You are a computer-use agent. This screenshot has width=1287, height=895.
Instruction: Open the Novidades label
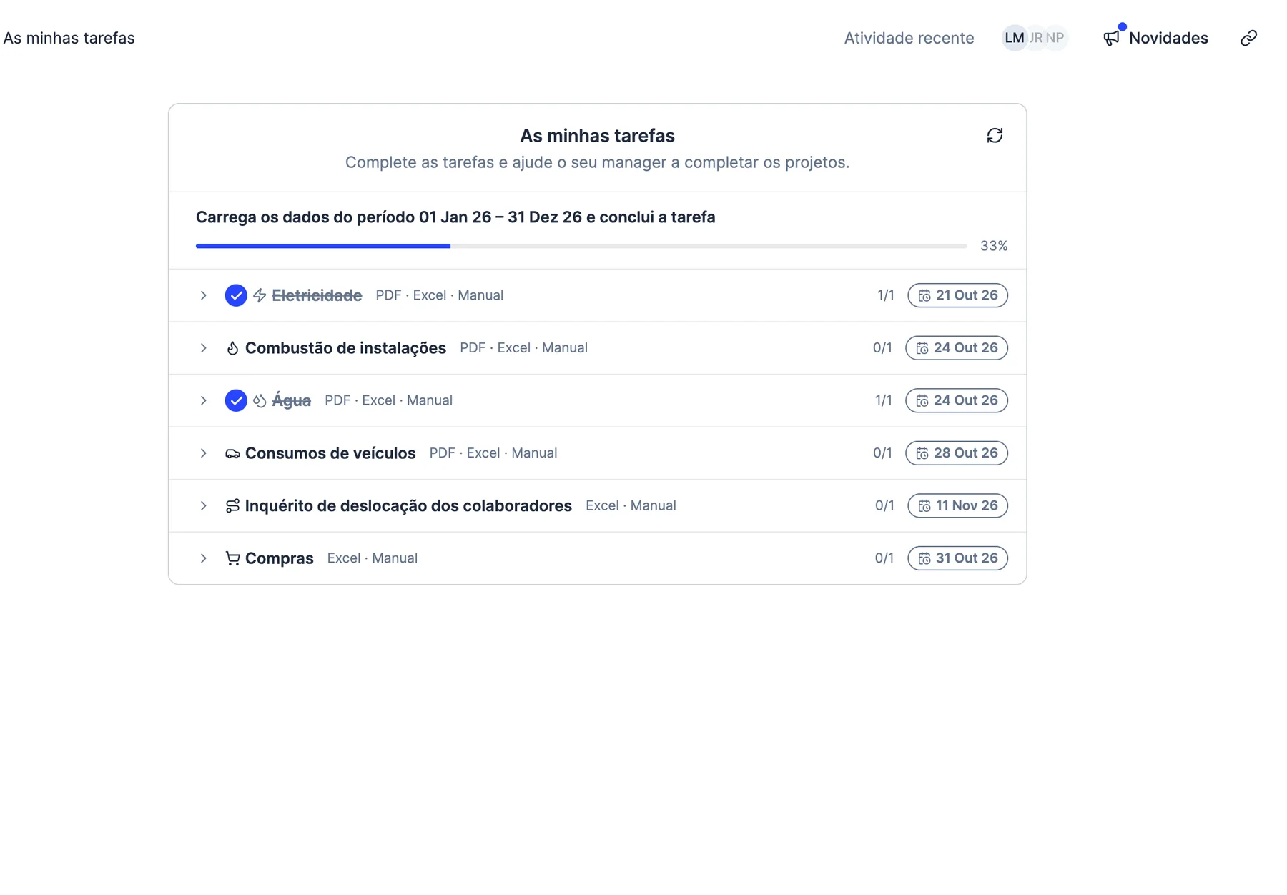tap(1168, 38)
